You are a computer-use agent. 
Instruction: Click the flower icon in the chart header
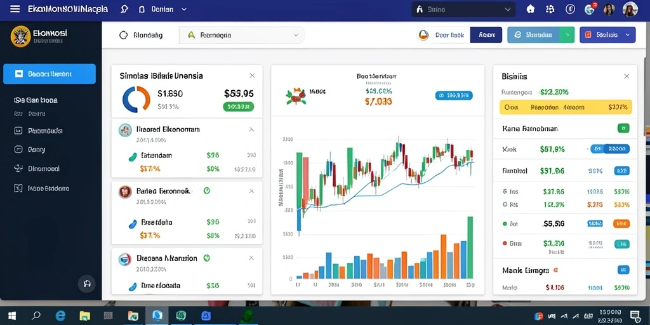click(x=296, y=96)
